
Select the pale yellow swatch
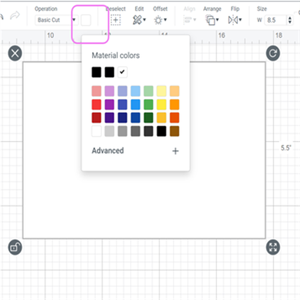coord(161,91)
